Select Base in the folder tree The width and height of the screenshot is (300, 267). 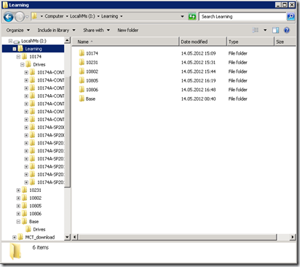[x=33, y=222]
